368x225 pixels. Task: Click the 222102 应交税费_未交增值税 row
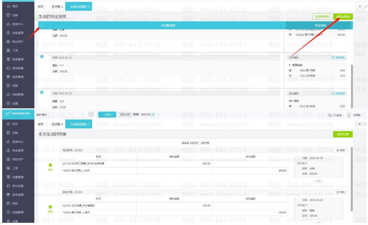[174, 206]
